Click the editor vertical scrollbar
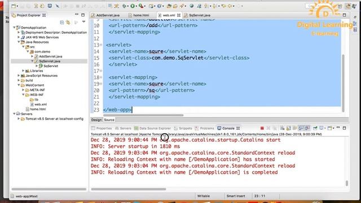Screen dimensions: 361x203 pyautogui.click(x=344, y=83)
